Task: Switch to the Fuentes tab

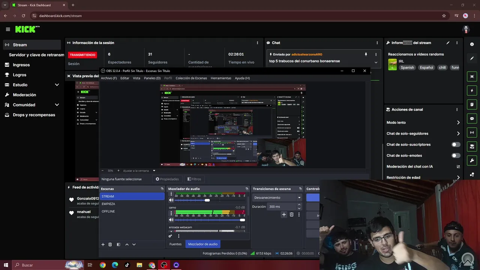Action: (175, 244)
